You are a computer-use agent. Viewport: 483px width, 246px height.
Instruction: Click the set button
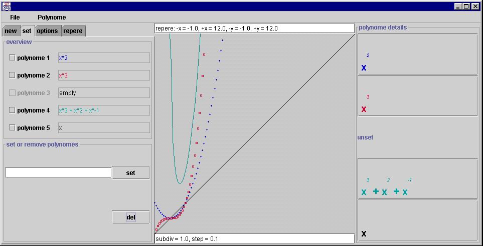[130, 173]
